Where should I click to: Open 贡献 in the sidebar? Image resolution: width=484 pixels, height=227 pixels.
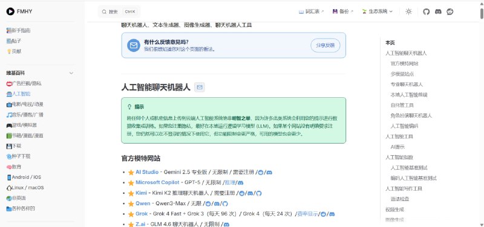click(x=14, y=51)
